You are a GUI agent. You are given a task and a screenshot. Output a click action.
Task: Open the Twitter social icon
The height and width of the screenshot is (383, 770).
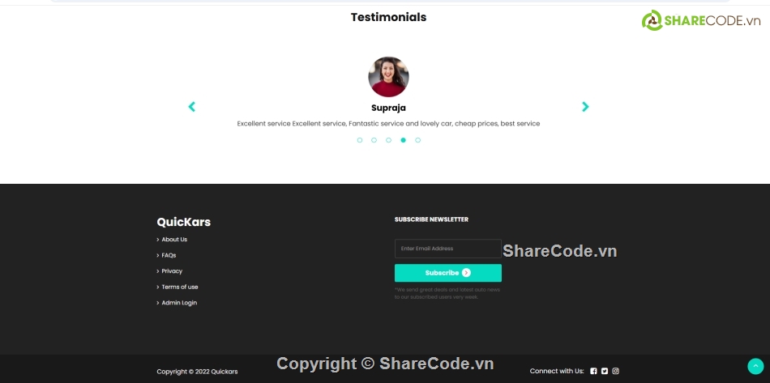[605, 371]
